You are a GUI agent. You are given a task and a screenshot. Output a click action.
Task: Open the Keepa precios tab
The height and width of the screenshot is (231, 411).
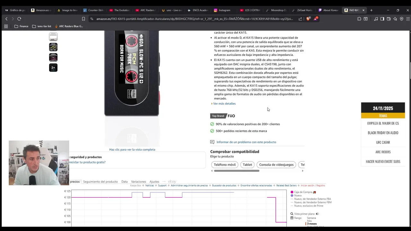[75, 182]
